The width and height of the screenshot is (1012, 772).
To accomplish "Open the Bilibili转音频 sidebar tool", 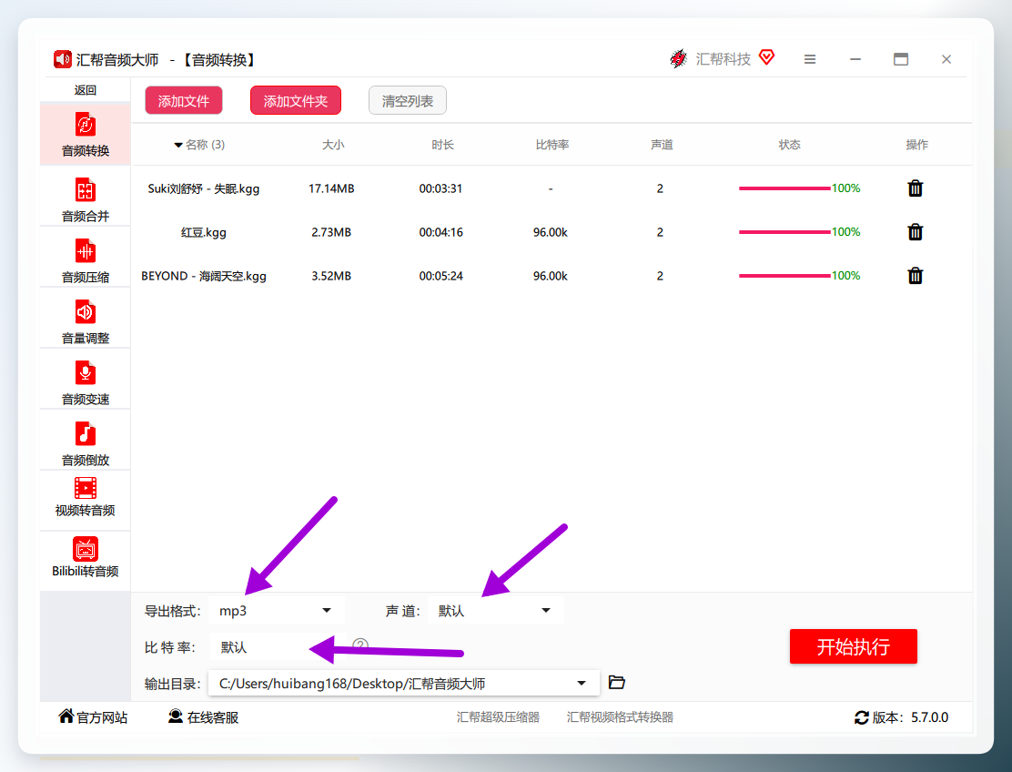I will pyautogui.click(x=86, y=558).
